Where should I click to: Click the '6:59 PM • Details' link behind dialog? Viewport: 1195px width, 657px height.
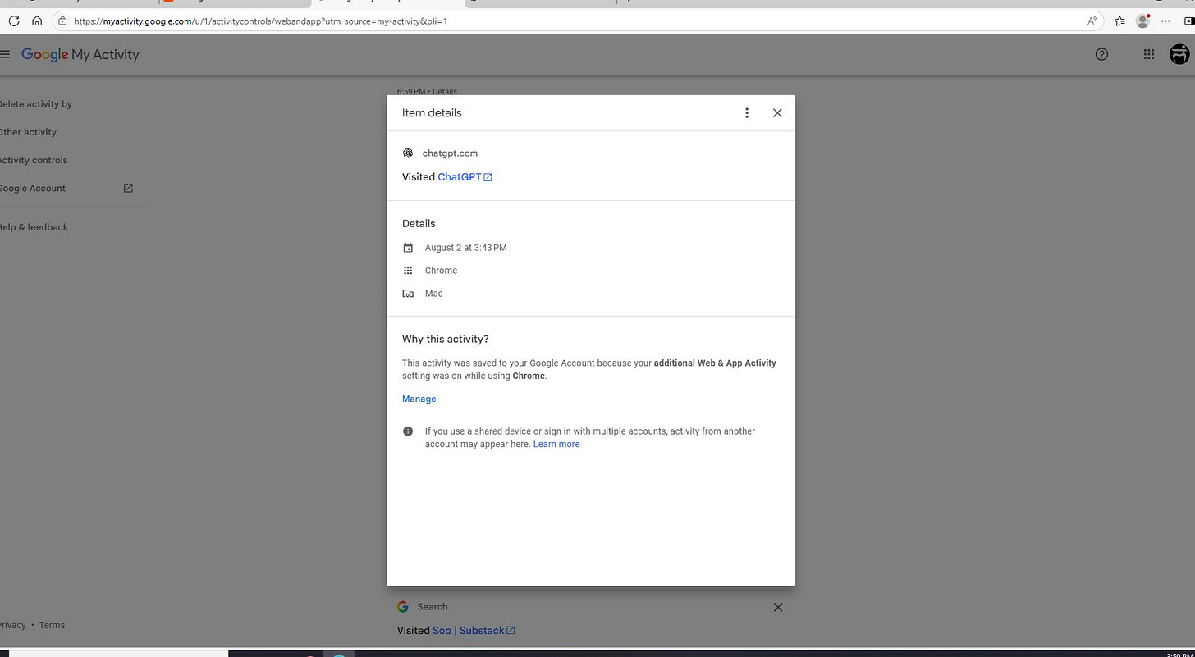click(x=427, y=91)
